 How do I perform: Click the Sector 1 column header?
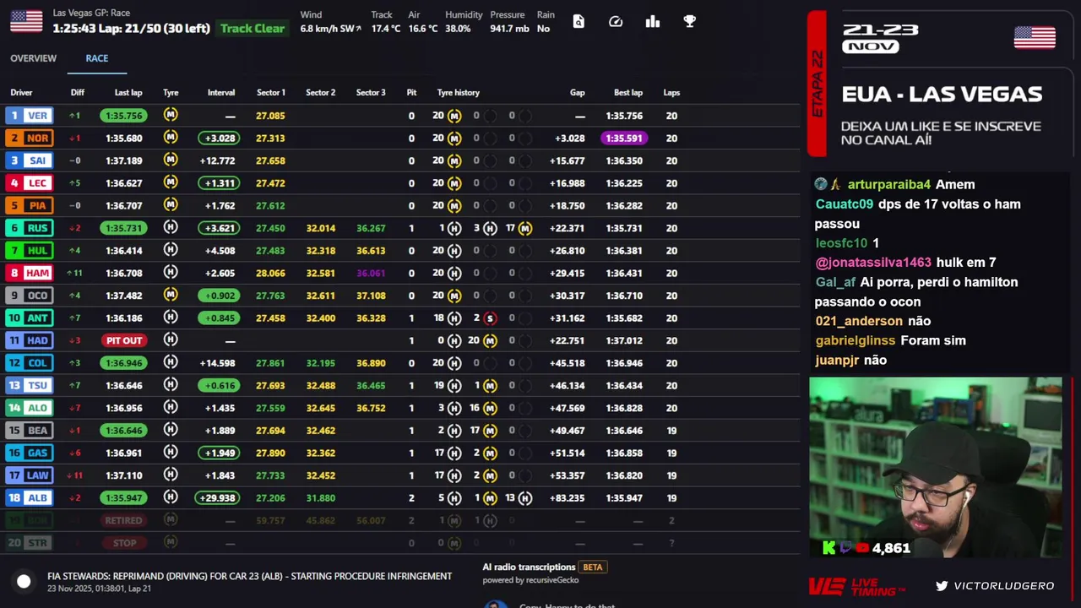click(271, 93)
